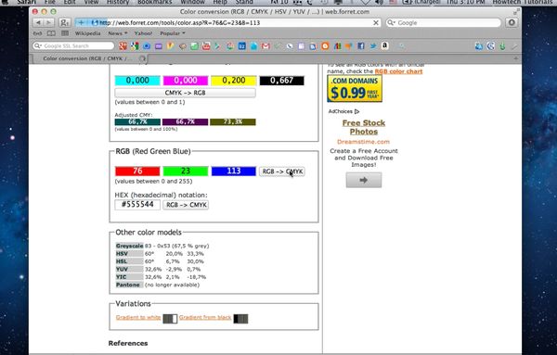Expand the News bookmarks dropdown
The height and width of the screenshot is (355, 557).
click(118, 33)
